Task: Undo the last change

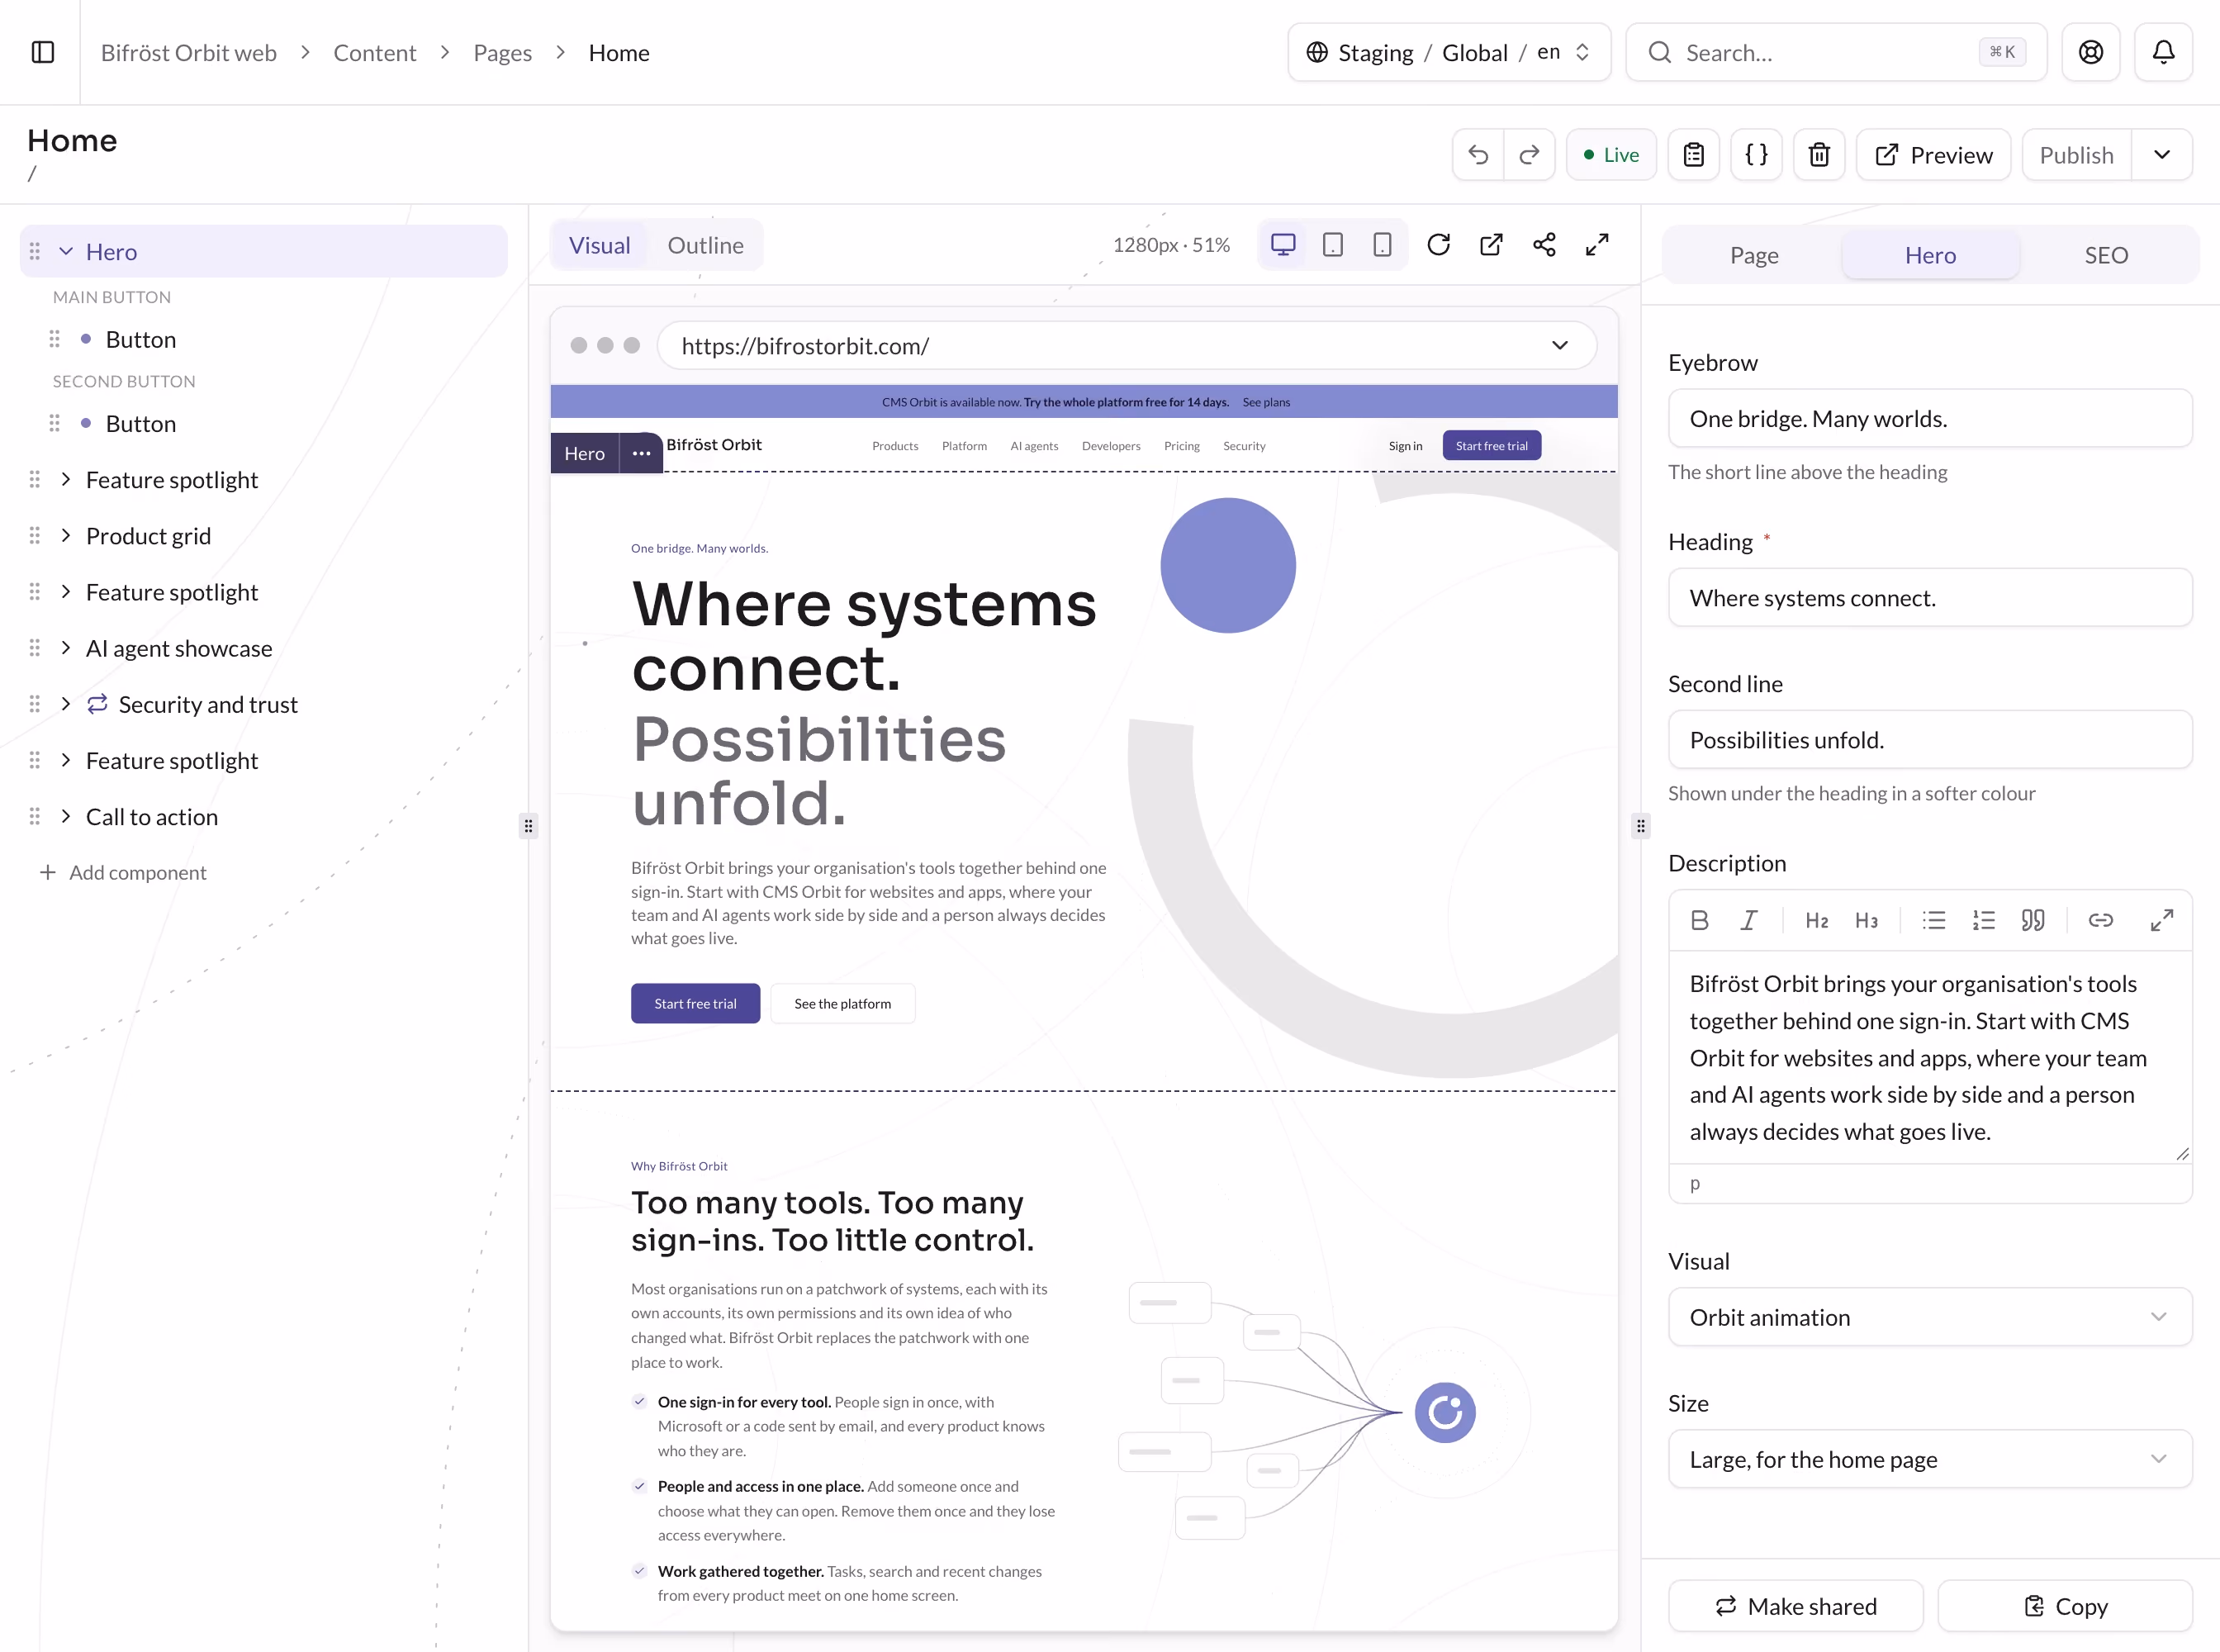Action: point(1478,155)
